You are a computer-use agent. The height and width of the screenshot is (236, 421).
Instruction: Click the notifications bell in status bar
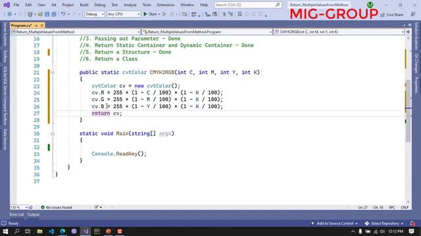click(x=412, y=224)
